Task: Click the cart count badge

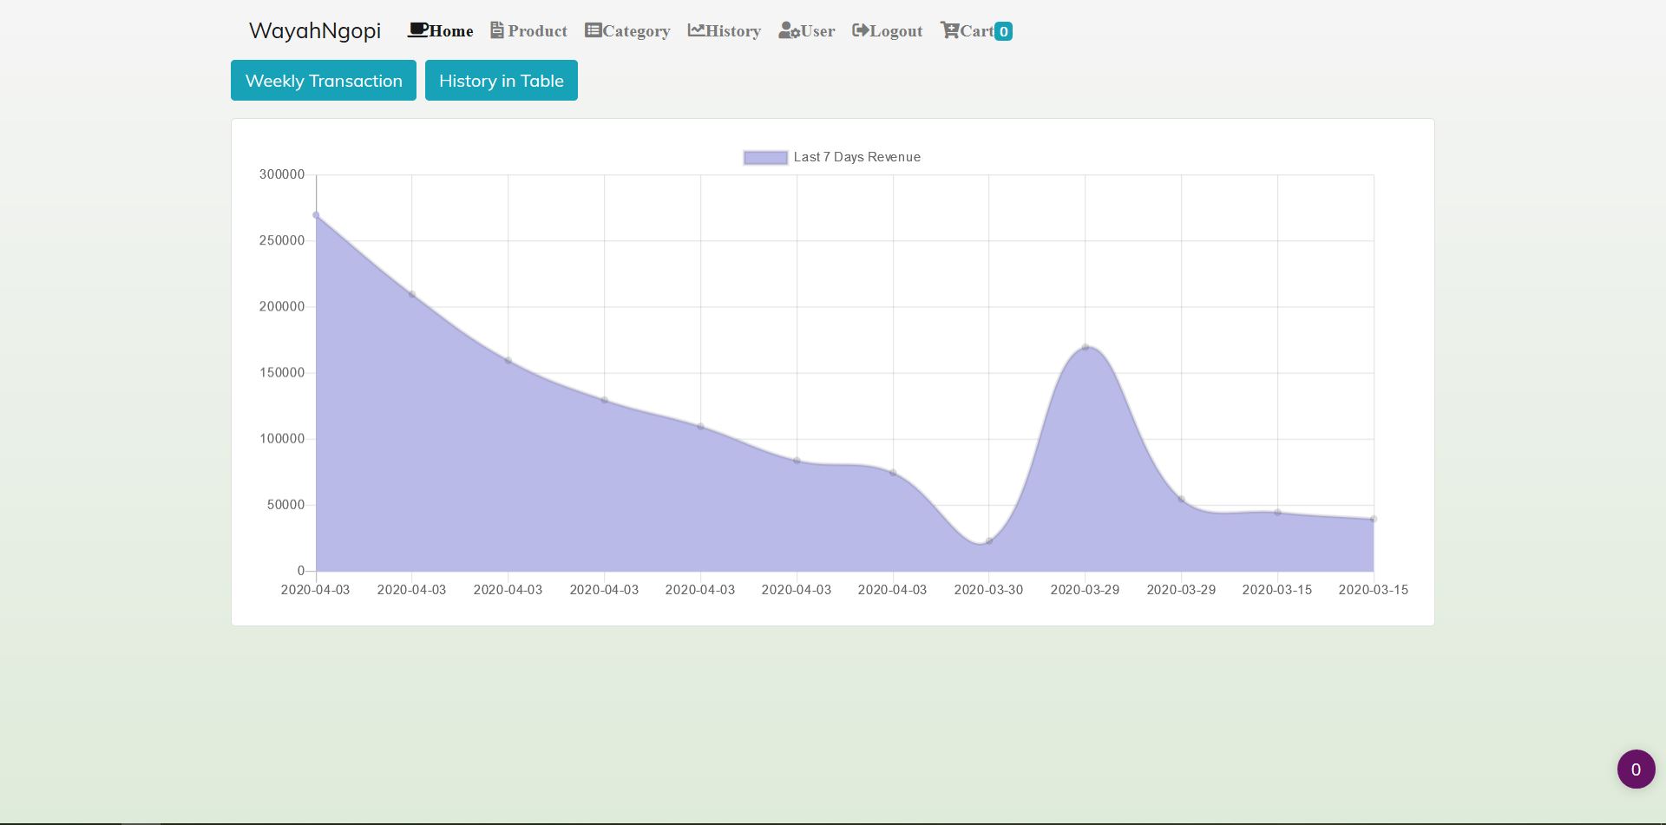Action: click(1003, 31)
